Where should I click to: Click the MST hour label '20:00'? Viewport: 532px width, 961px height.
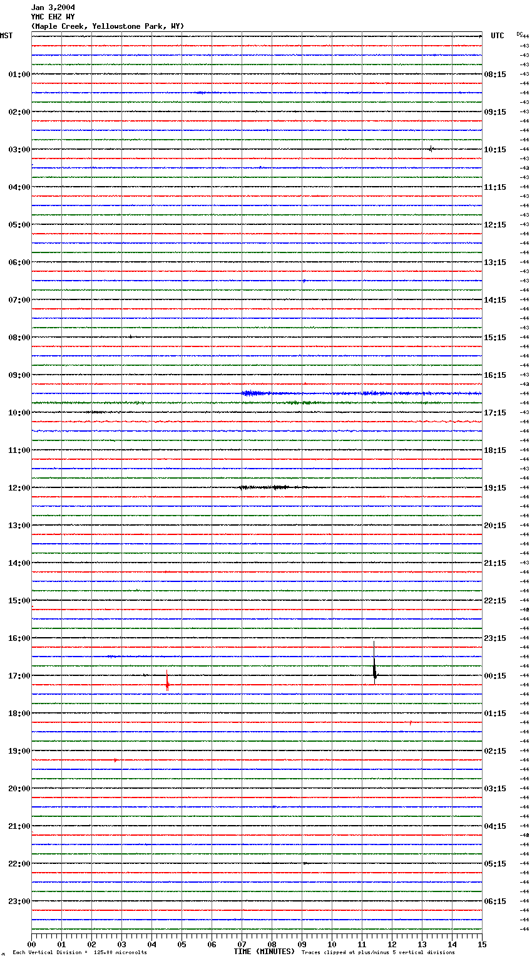[19, 789]
